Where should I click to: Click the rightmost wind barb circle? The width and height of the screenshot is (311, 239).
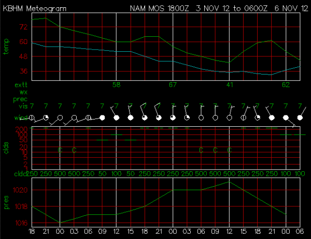(x=300, y=117)
